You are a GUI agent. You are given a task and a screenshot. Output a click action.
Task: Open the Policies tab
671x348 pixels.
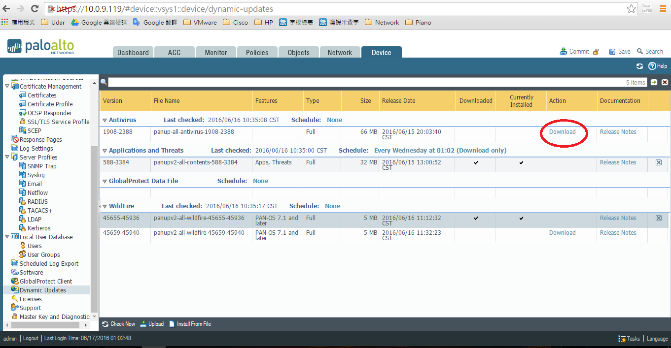[x=257, y=52]
